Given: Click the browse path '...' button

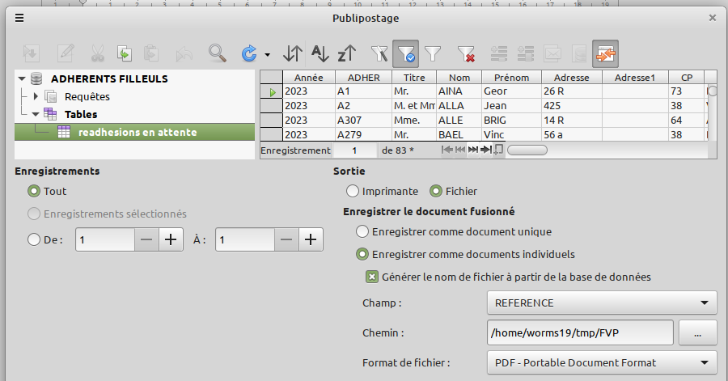Looking at the screenshot, I should [698, 332].
